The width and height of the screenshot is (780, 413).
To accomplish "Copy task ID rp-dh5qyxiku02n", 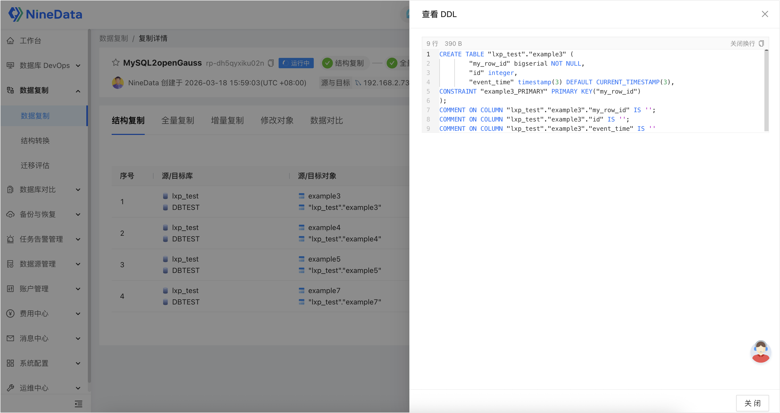I will (x=271, y=63).
